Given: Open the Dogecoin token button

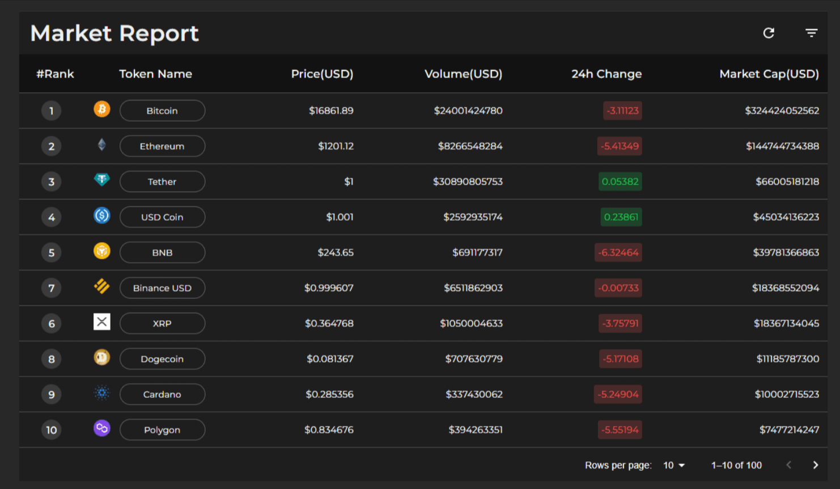Looking at the screenshot, I should click(162, 359).
